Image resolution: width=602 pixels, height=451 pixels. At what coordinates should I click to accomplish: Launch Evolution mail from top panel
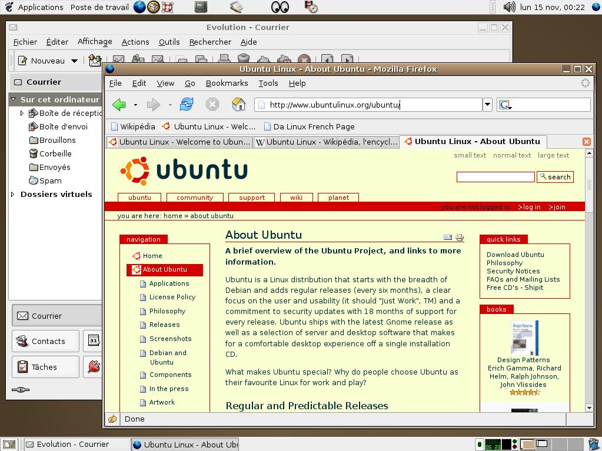[x=153, y=7]
